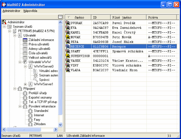This screenshot has width=181, height=139.
Task: Collapse the Seznam úřadů tree node
Action: click(x=4, y=27)
